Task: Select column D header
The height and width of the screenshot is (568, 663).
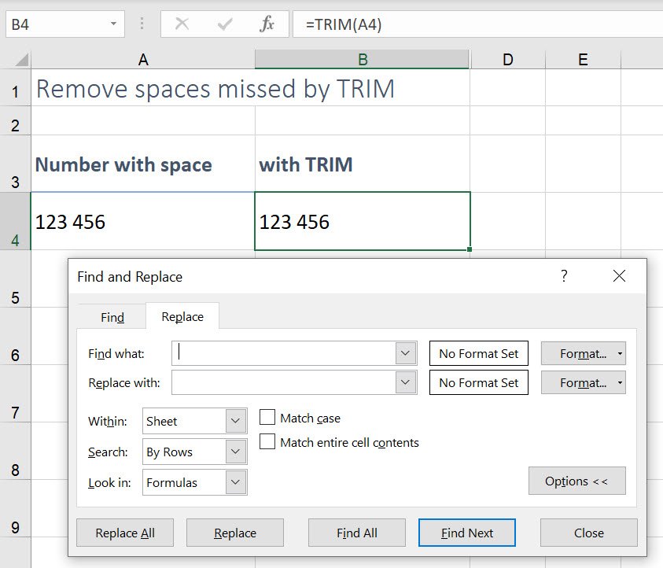Action: point(506,59)
